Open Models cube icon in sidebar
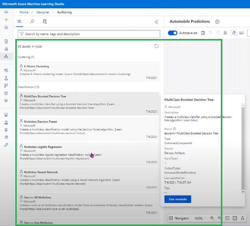 (x=6, y=93)
